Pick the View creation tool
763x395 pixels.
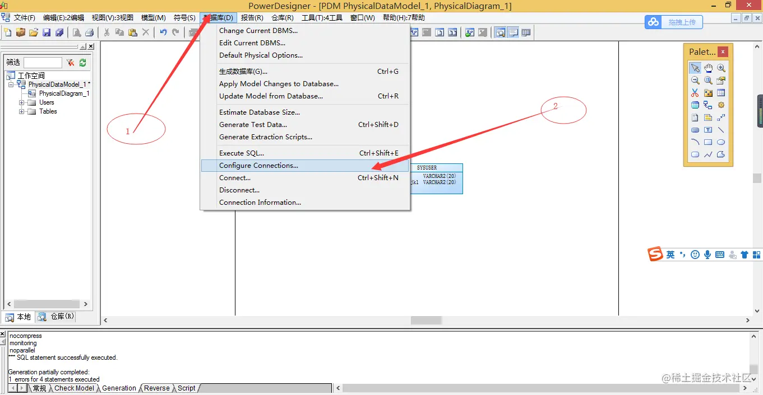(695, 105)
